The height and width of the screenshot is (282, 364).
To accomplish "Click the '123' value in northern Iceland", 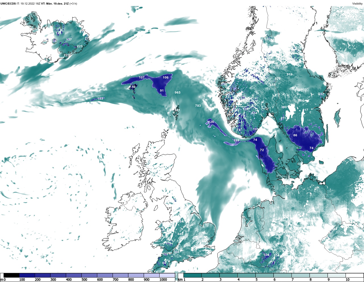I will (x=59, y=33).
